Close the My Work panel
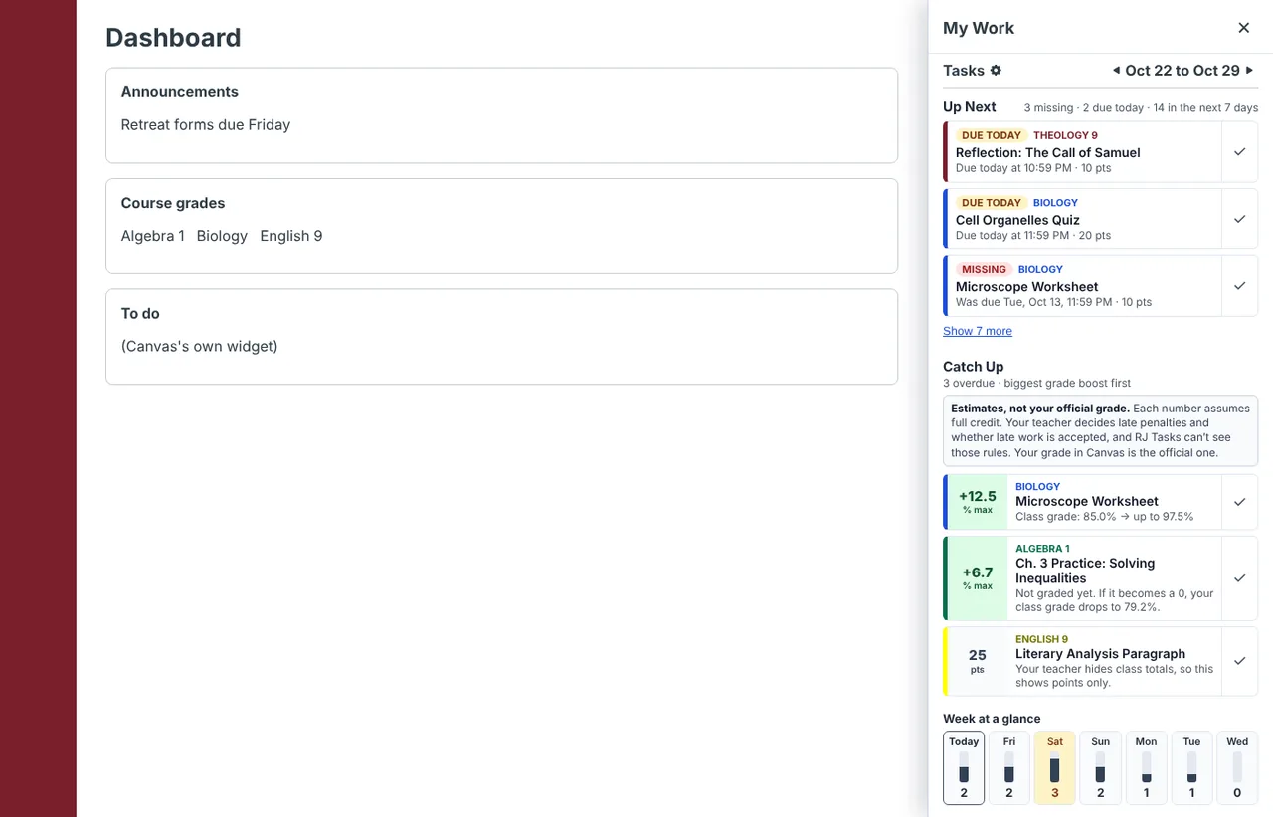The height and width of the screenshot is (817, 1273). pos(1243,28)
